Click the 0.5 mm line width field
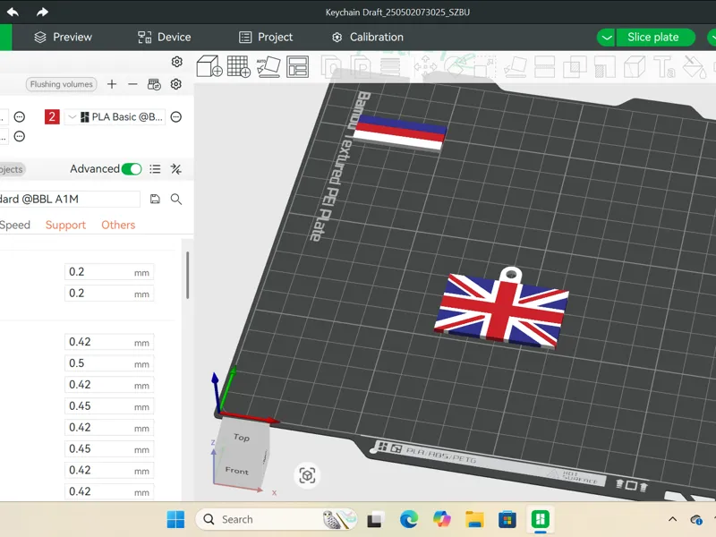The width and height of the screenshot is (716, 537). click(109, 363)
